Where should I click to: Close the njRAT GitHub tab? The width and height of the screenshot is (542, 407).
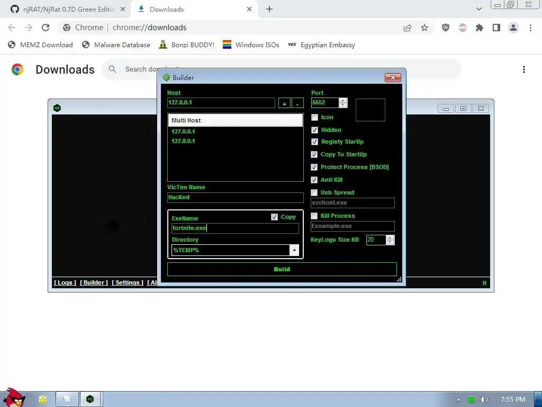click(123, 10)
